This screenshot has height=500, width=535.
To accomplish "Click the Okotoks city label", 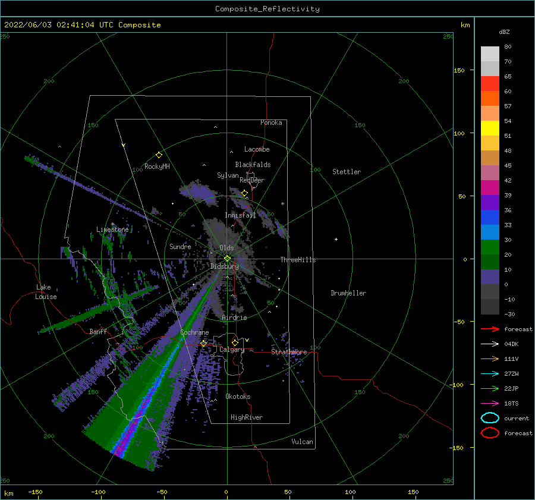I will [x=238, y=397].
